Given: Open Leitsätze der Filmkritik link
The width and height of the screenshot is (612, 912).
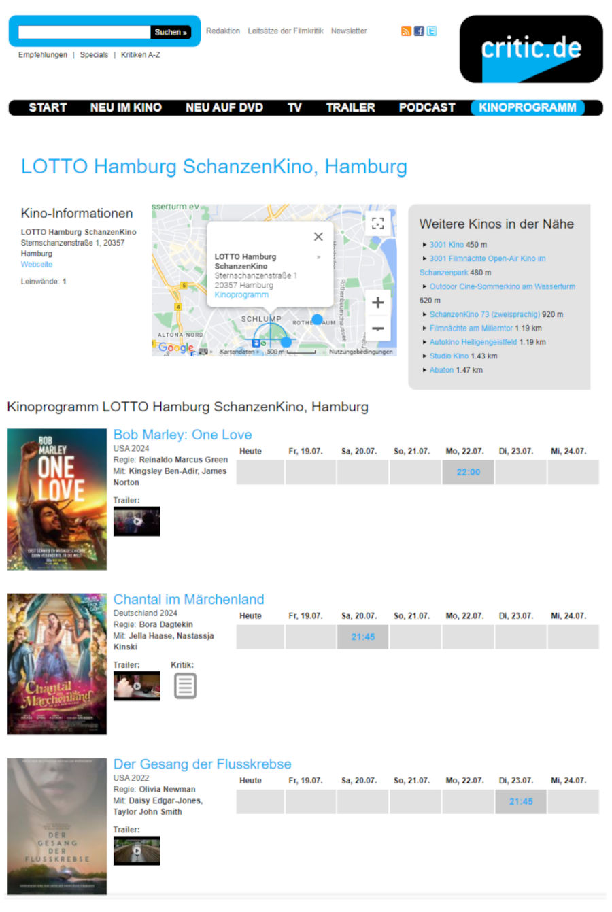Looking at the screenshot, I should coord(286,31).
